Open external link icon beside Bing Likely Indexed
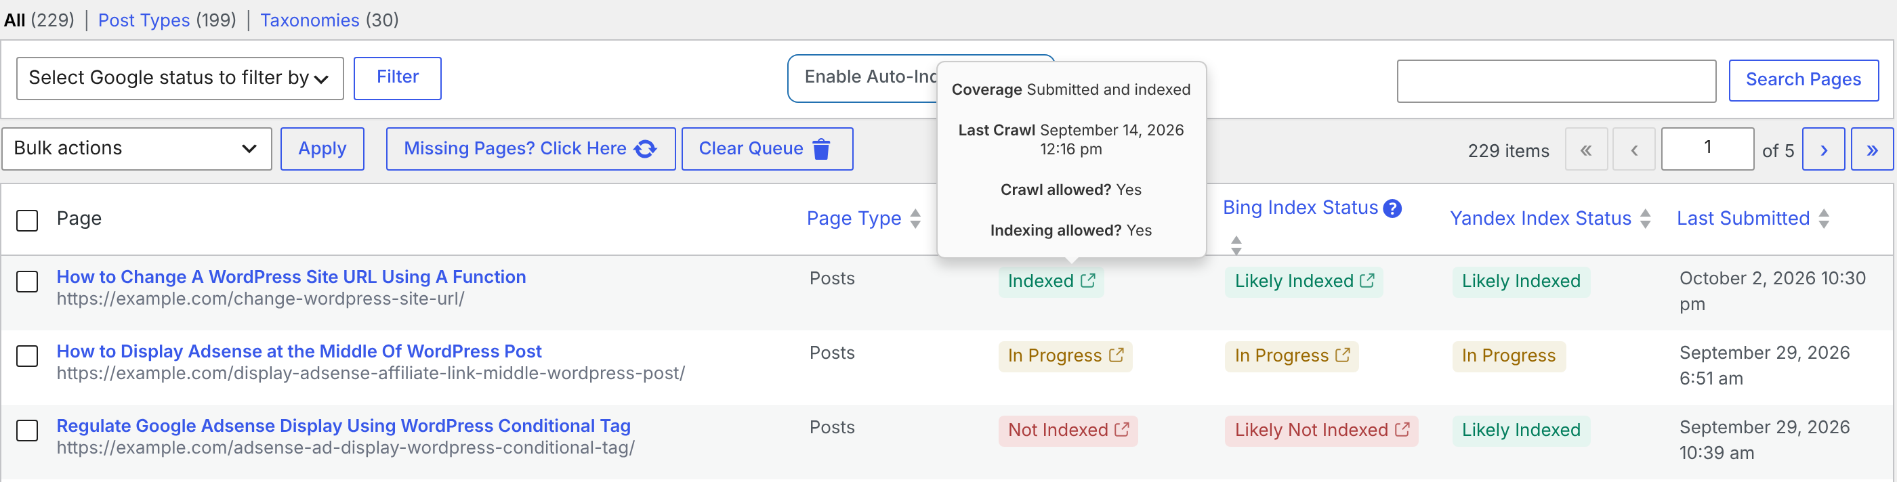 pyautogui.click(x=1367, y=280)
